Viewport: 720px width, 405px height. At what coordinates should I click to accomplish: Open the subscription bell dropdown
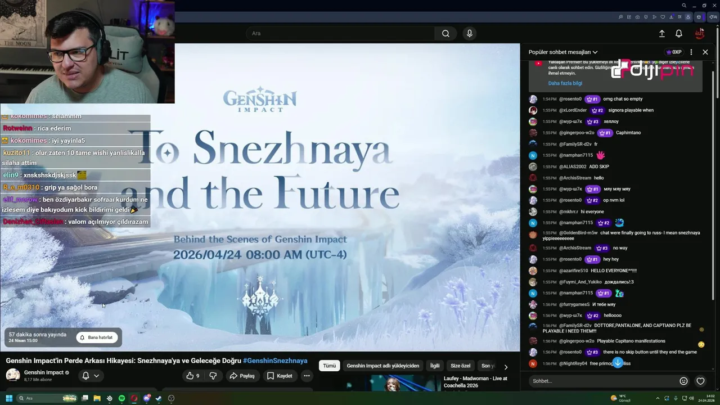coord(90,376)
